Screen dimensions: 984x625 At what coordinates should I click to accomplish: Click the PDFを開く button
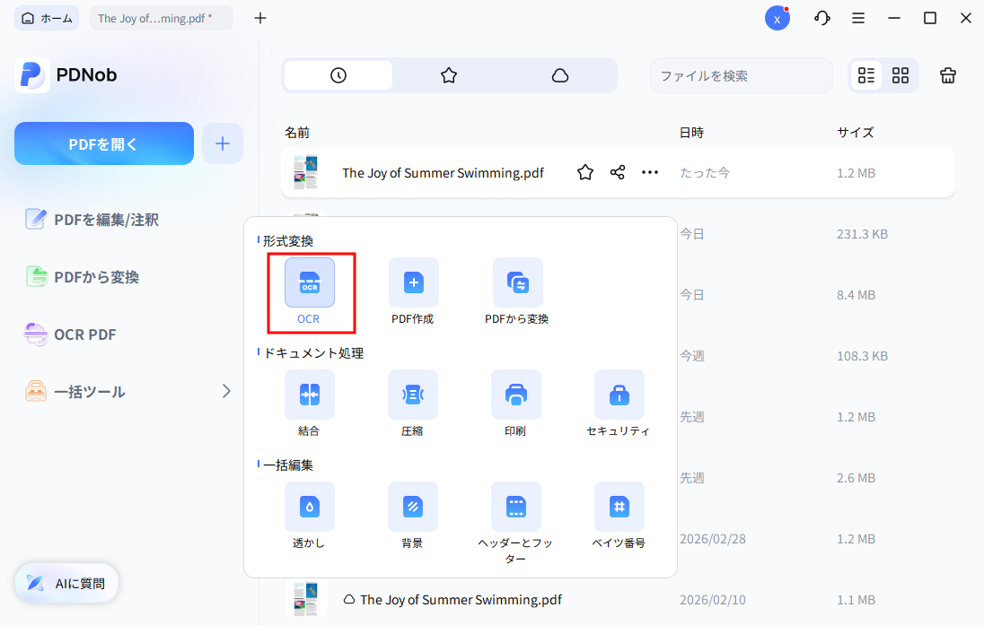point(104,143)
